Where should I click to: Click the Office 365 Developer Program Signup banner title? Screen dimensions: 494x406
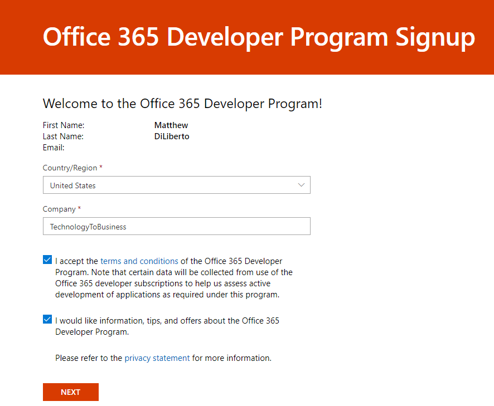click(259, 37)
